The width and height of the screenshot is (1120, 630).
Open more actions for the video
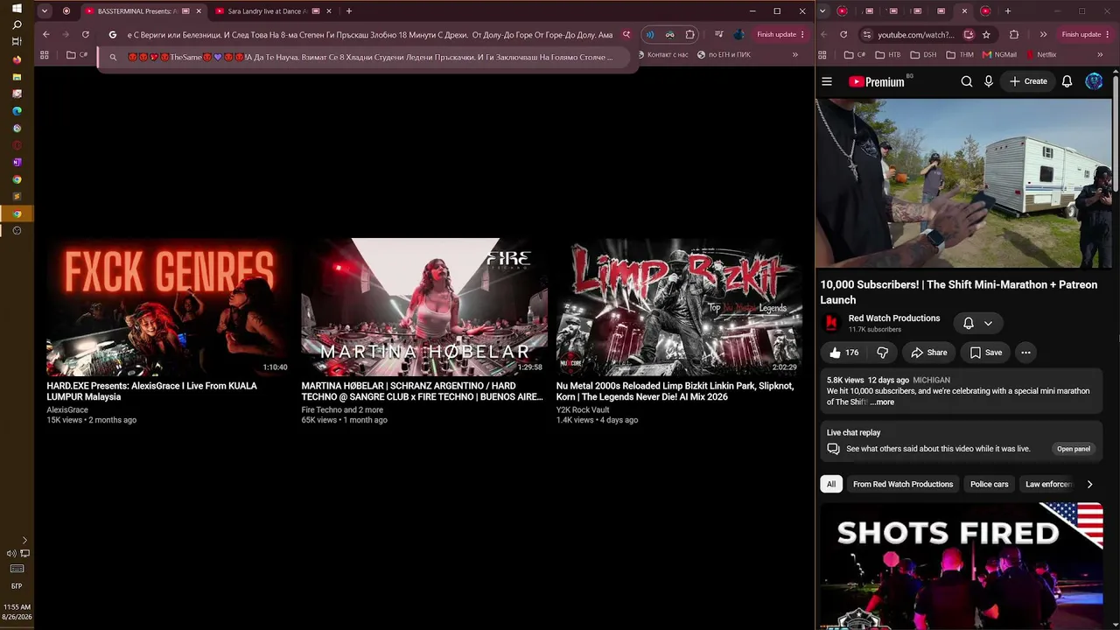click(1025, 353)
